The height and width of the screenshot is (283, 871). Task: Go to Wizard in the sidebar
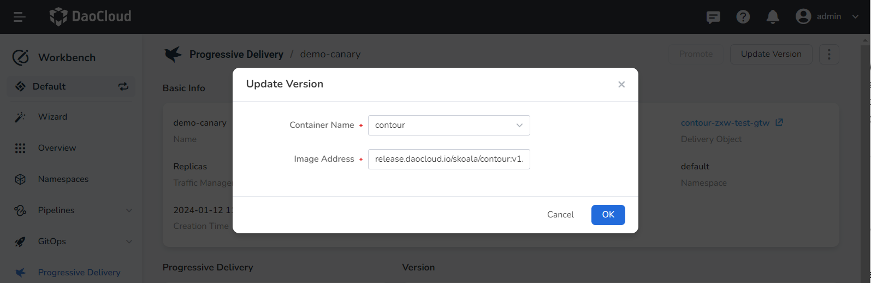pyautogui.click(x=52, y=117)
